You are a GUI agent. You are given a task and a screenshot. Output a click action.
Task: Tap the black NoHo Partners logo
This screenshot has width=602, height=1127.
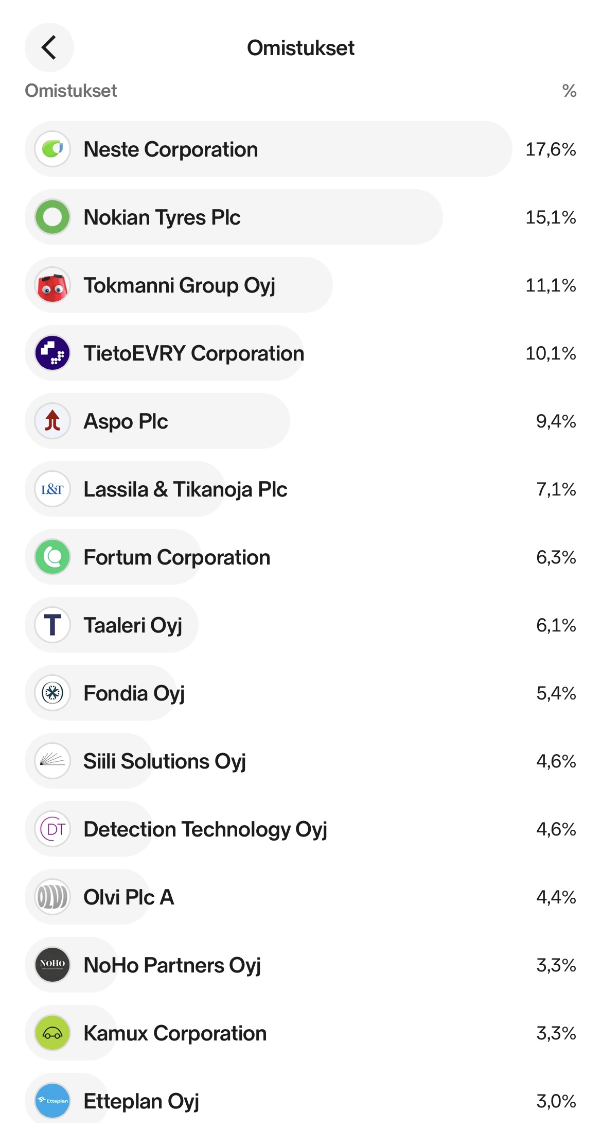52,965
